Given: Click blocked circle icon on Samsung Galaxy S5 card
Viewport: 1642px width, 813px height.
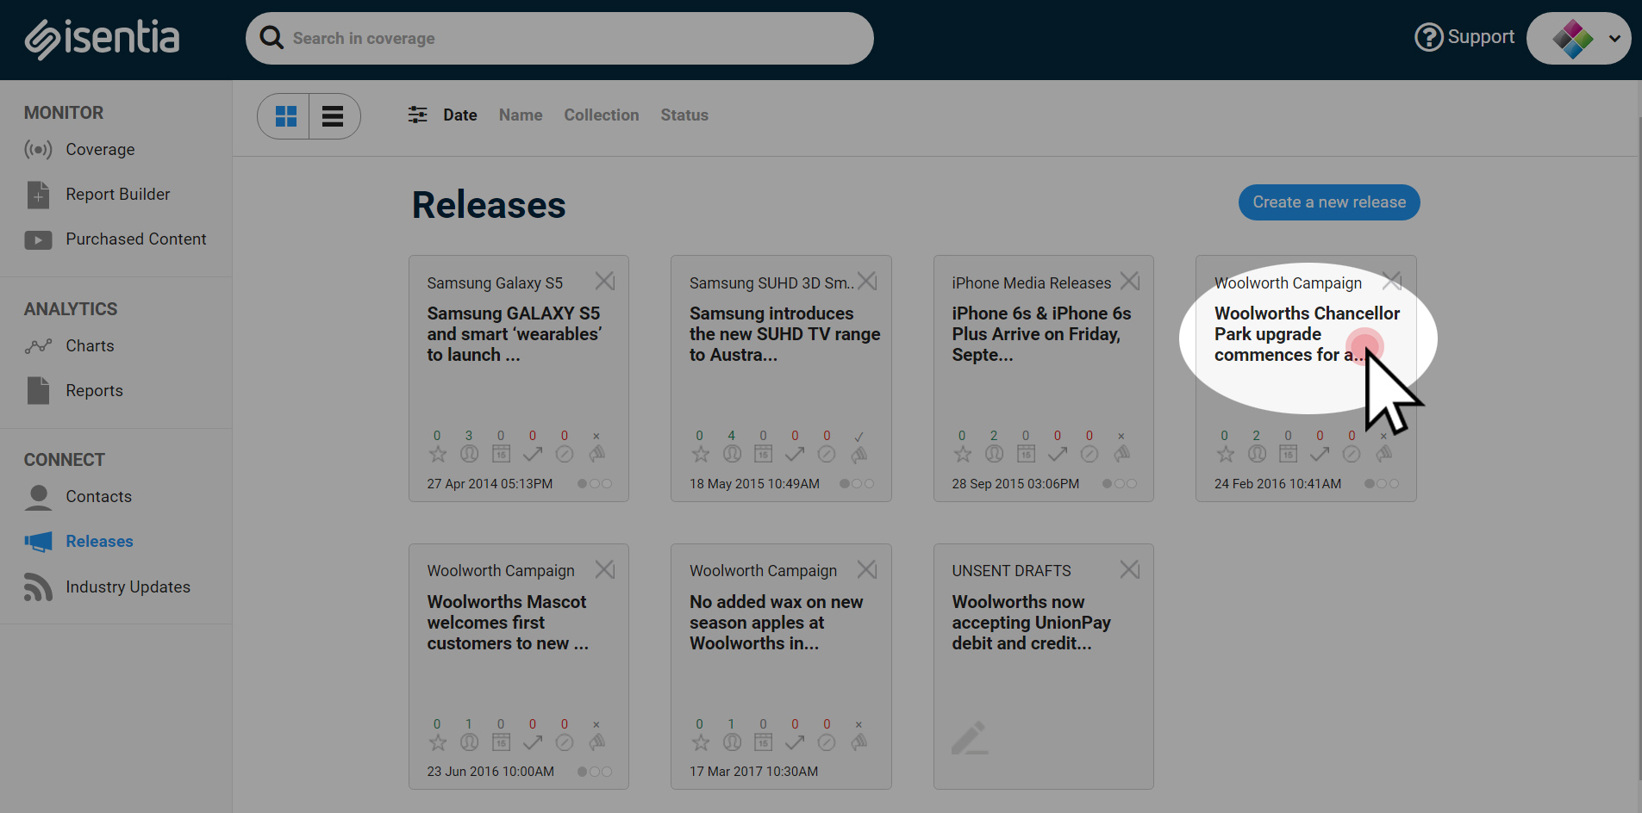Looking at the screenshot, I should tap(565, 454).
